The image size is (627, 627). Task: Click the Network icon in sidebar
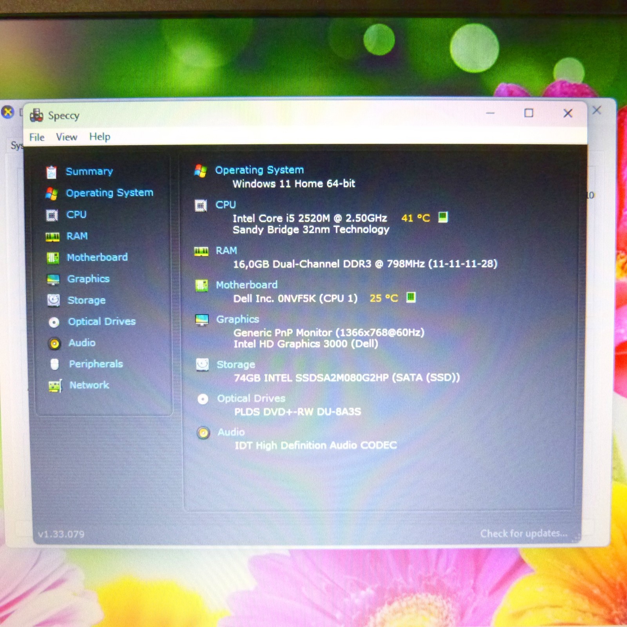[x=55, y=386]
